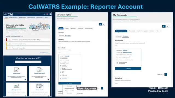Click the Actions button on the Standard Permit card
Viewport: 175px width, 98px height.
pos(70,83)
